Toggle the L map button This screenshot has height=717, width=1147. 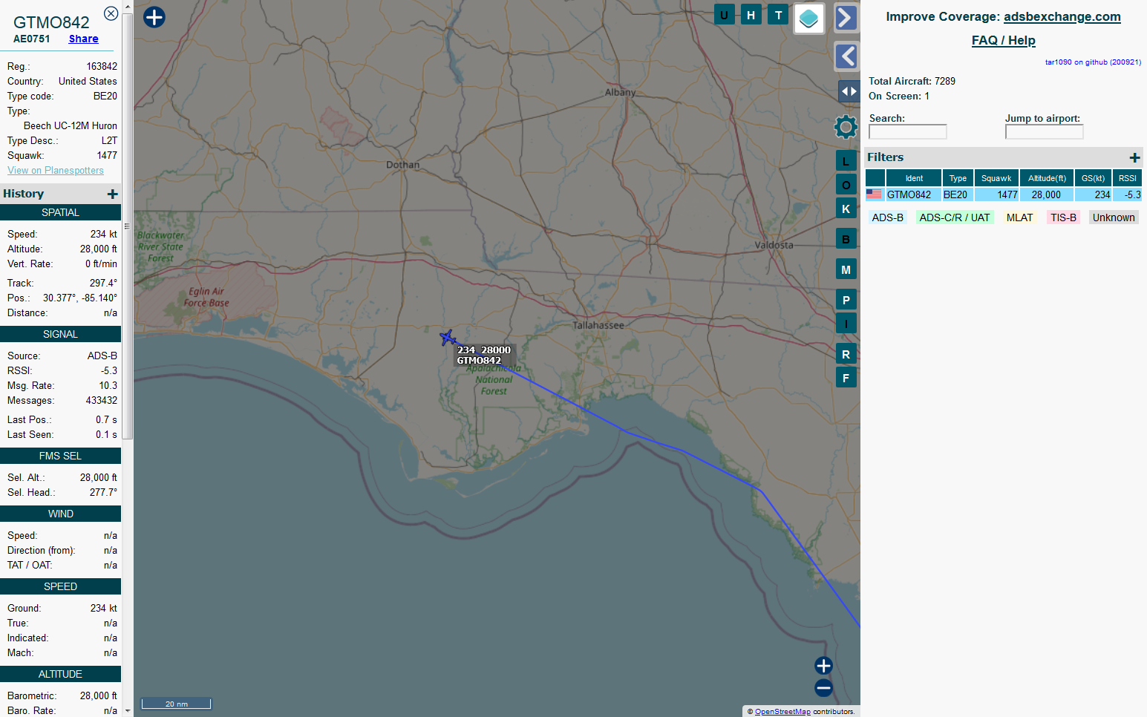[x=846, y=160]
